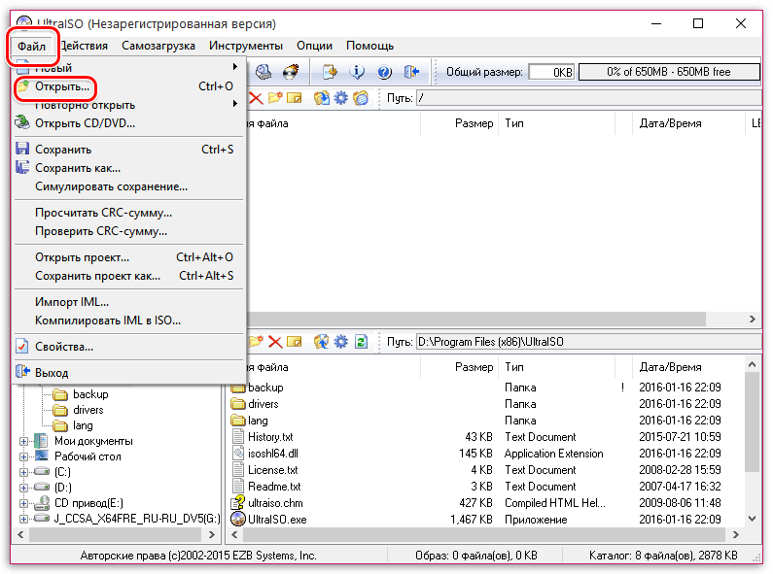The height and width of the screenshot is (574, 773).
Task: Click the add files icon next to the upper gear
Action: 322,98
